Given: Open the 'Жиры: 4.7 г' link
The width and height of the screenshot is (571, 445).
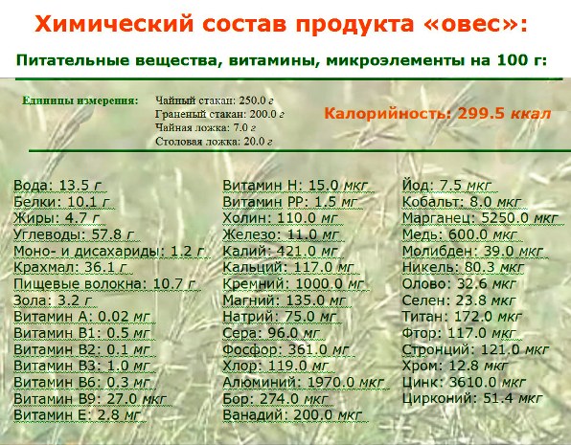Looking at the screenshot, I should click(57, 218).
